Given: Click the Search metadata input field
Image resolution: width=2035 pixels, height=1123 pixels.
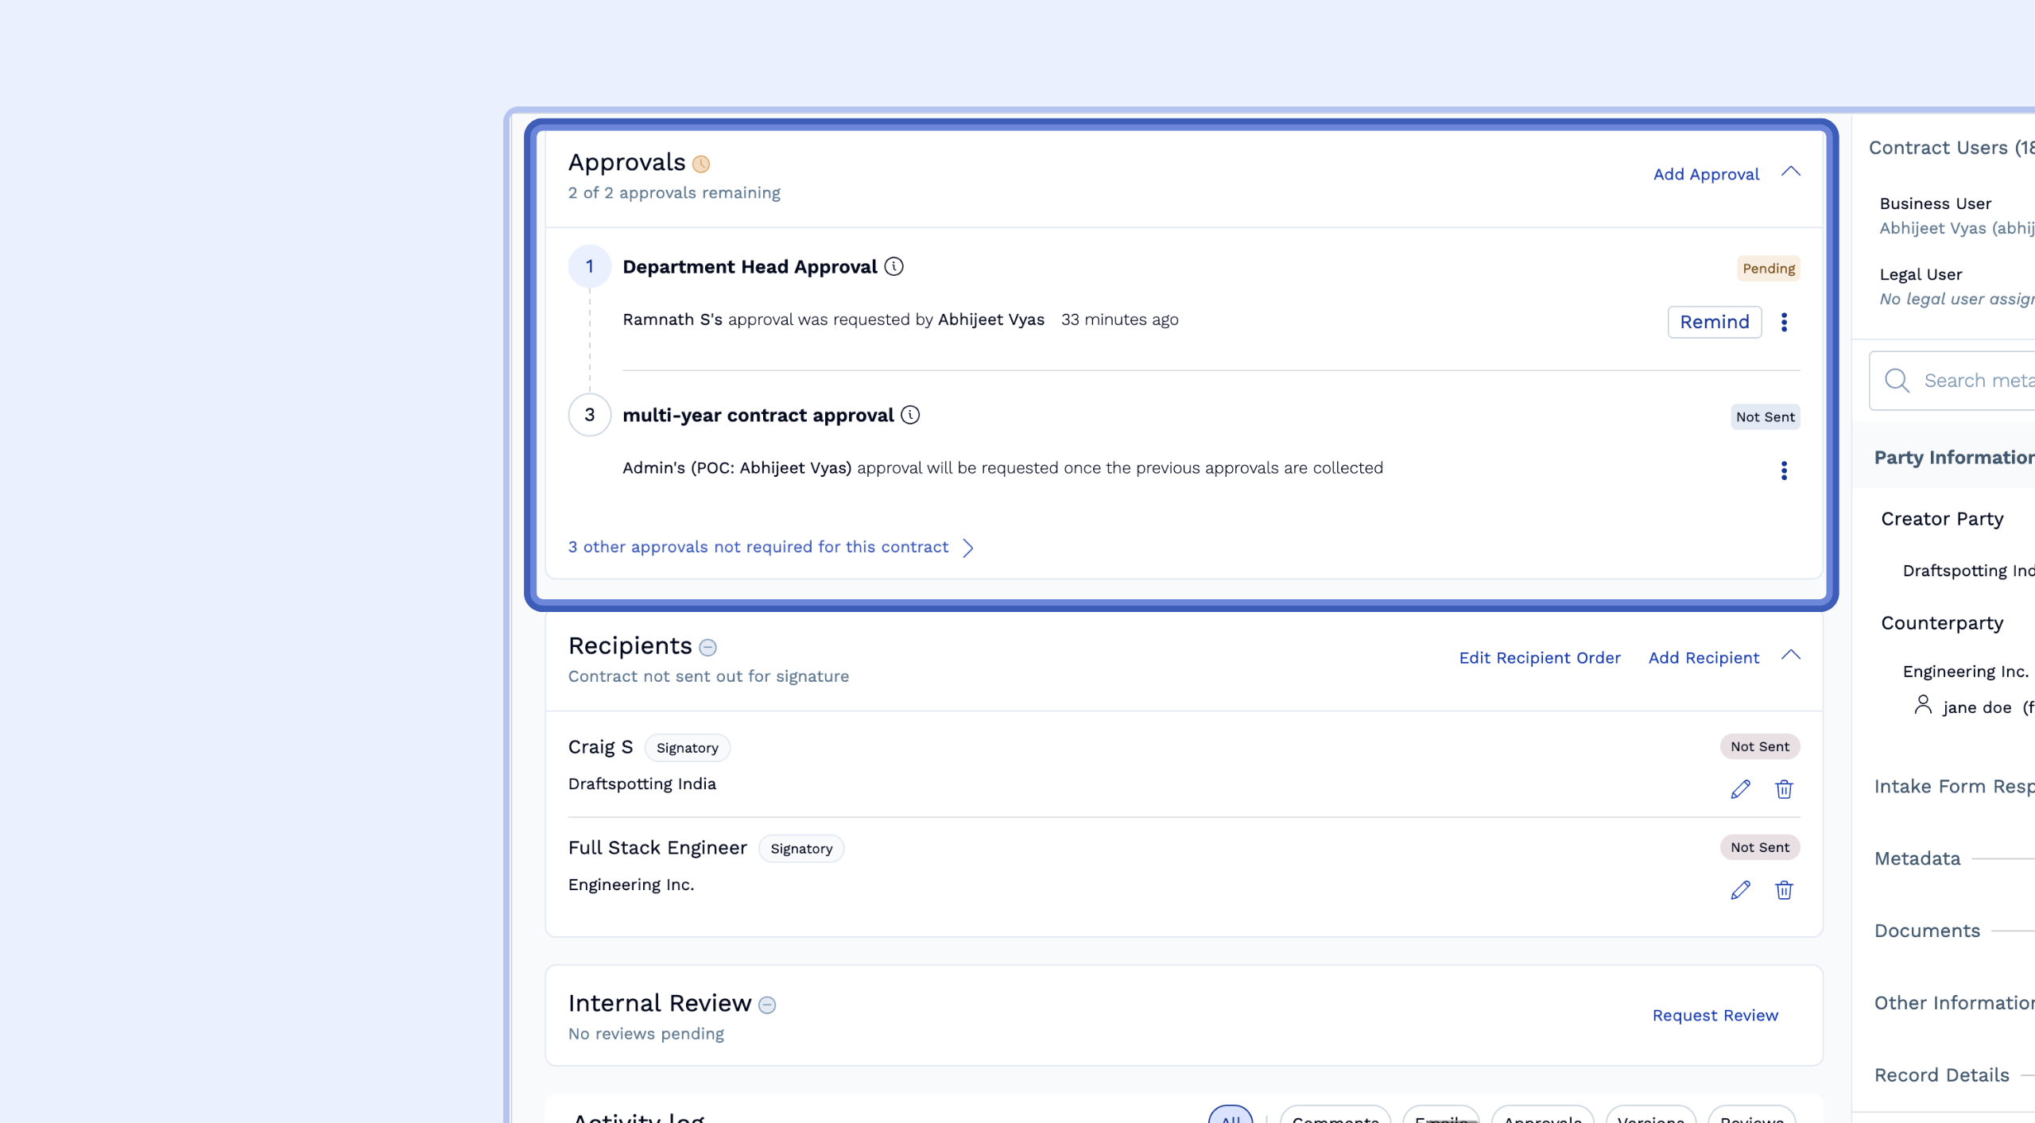Looking at the screenshot, I should pos(1978,381).
